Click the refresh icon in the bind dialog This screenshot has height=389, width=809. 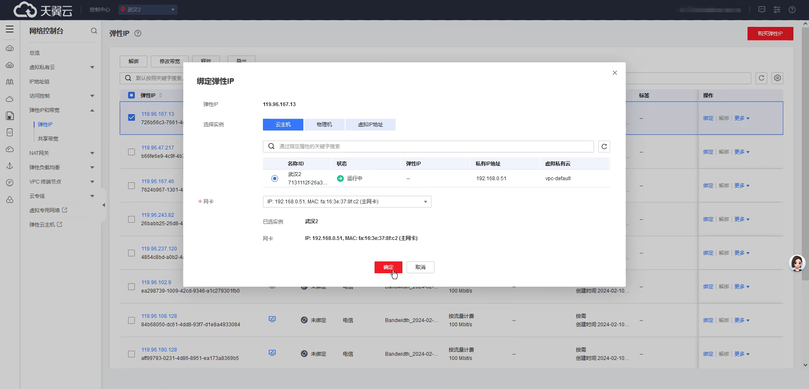604,147
